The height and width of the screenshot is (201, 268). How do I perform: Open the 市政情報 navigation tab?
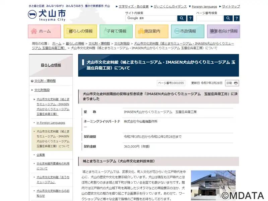tap(188, 31)
